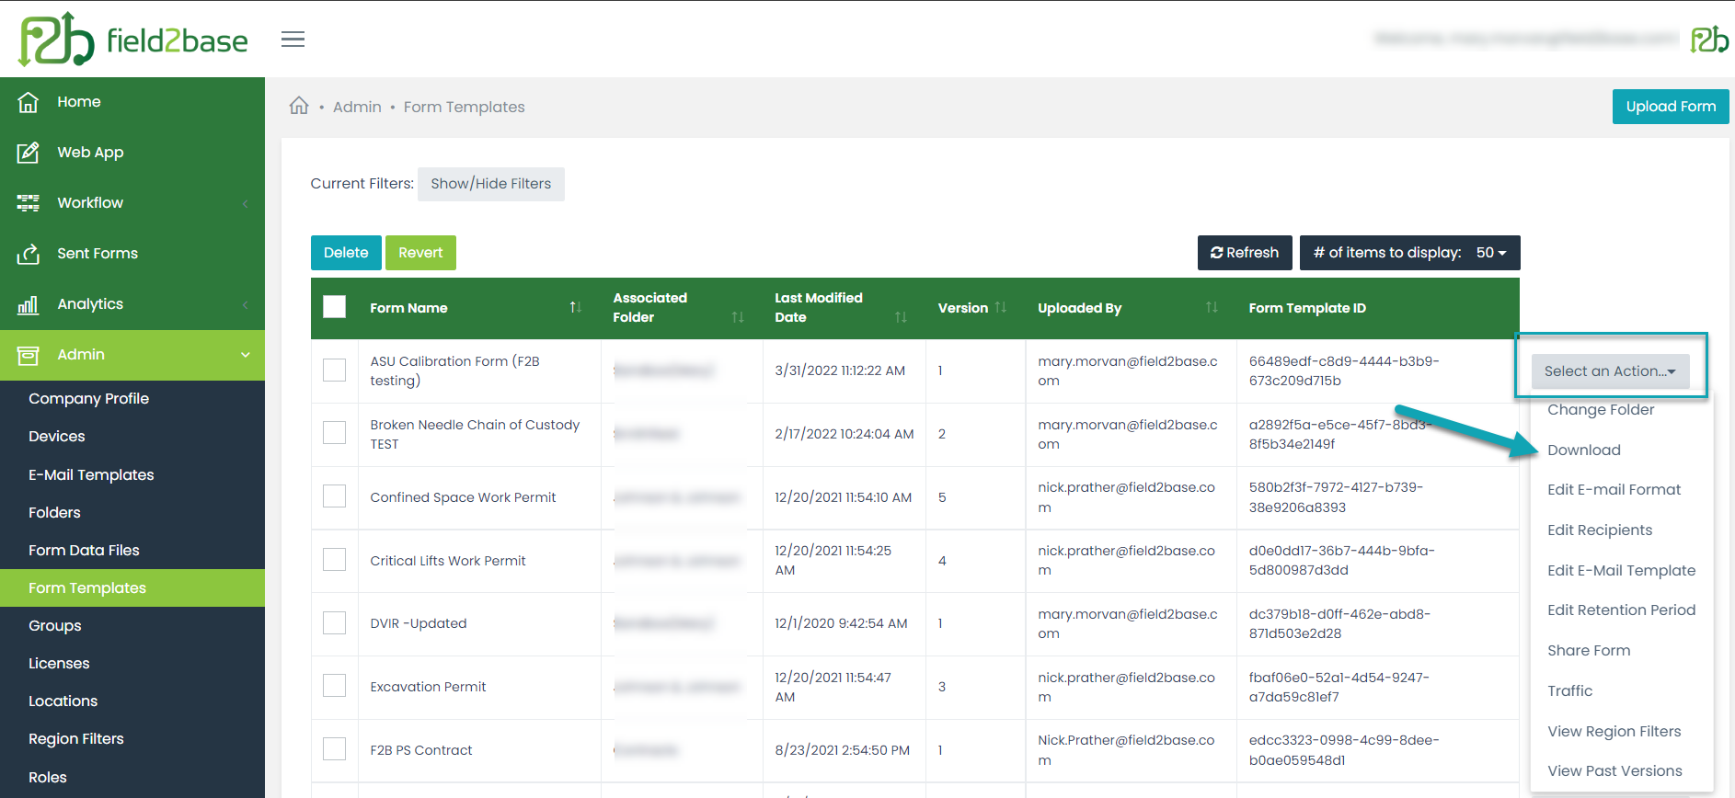
Task: Open Form Templates in sidebar
Action: [x=132, y=587]
